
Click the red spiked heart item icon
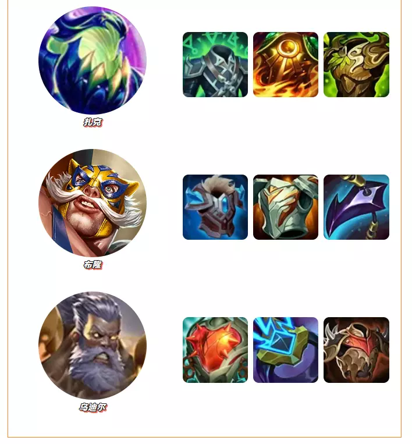[215, 350]
